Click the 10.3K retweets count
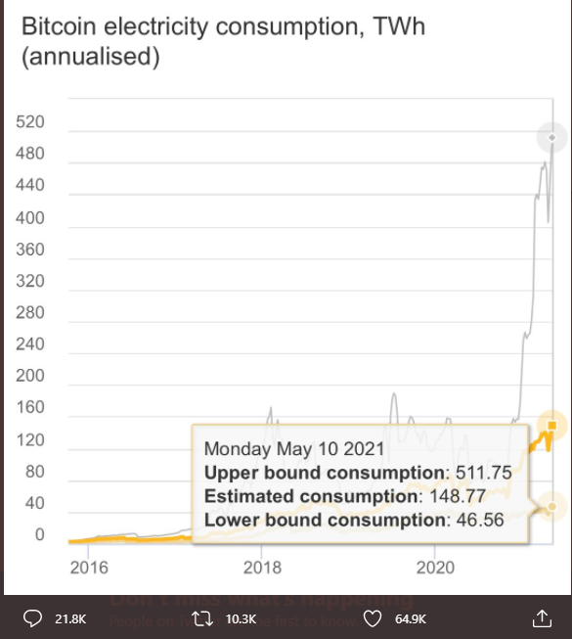 tap(241, 619)
